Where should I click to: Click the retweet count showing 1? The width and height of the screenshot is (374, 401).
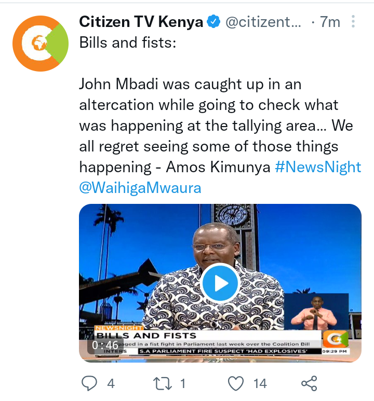tap(183, 383)
